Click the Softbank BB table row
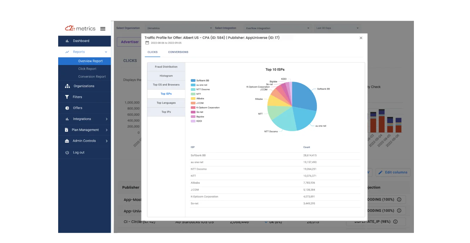 (x=275, y=155)
